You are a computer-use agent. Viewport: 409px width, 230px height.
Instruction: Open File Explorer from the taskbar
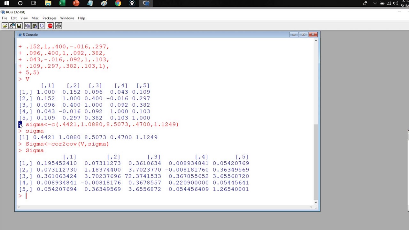(48, 3)
